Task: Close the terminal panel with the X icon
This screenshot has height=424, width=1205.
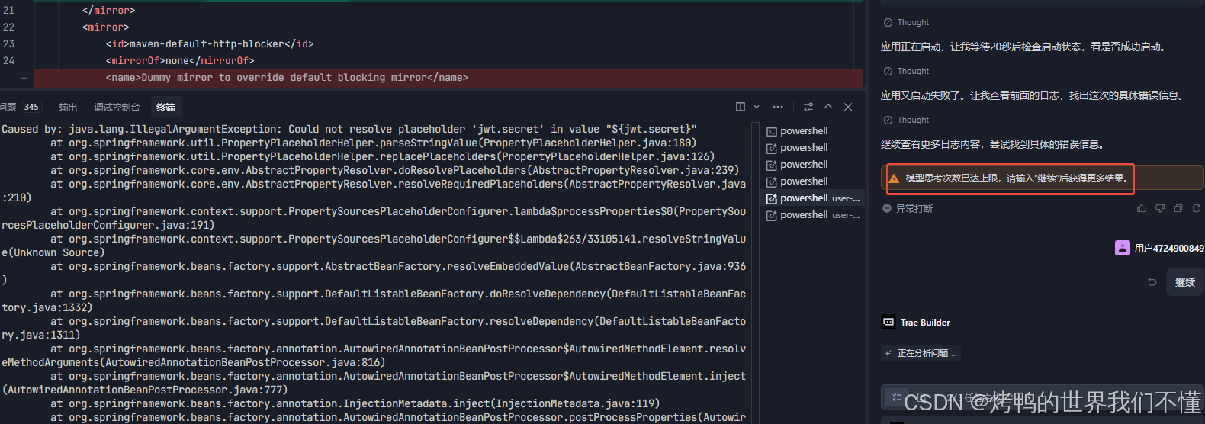Action: tap(848, 107)
